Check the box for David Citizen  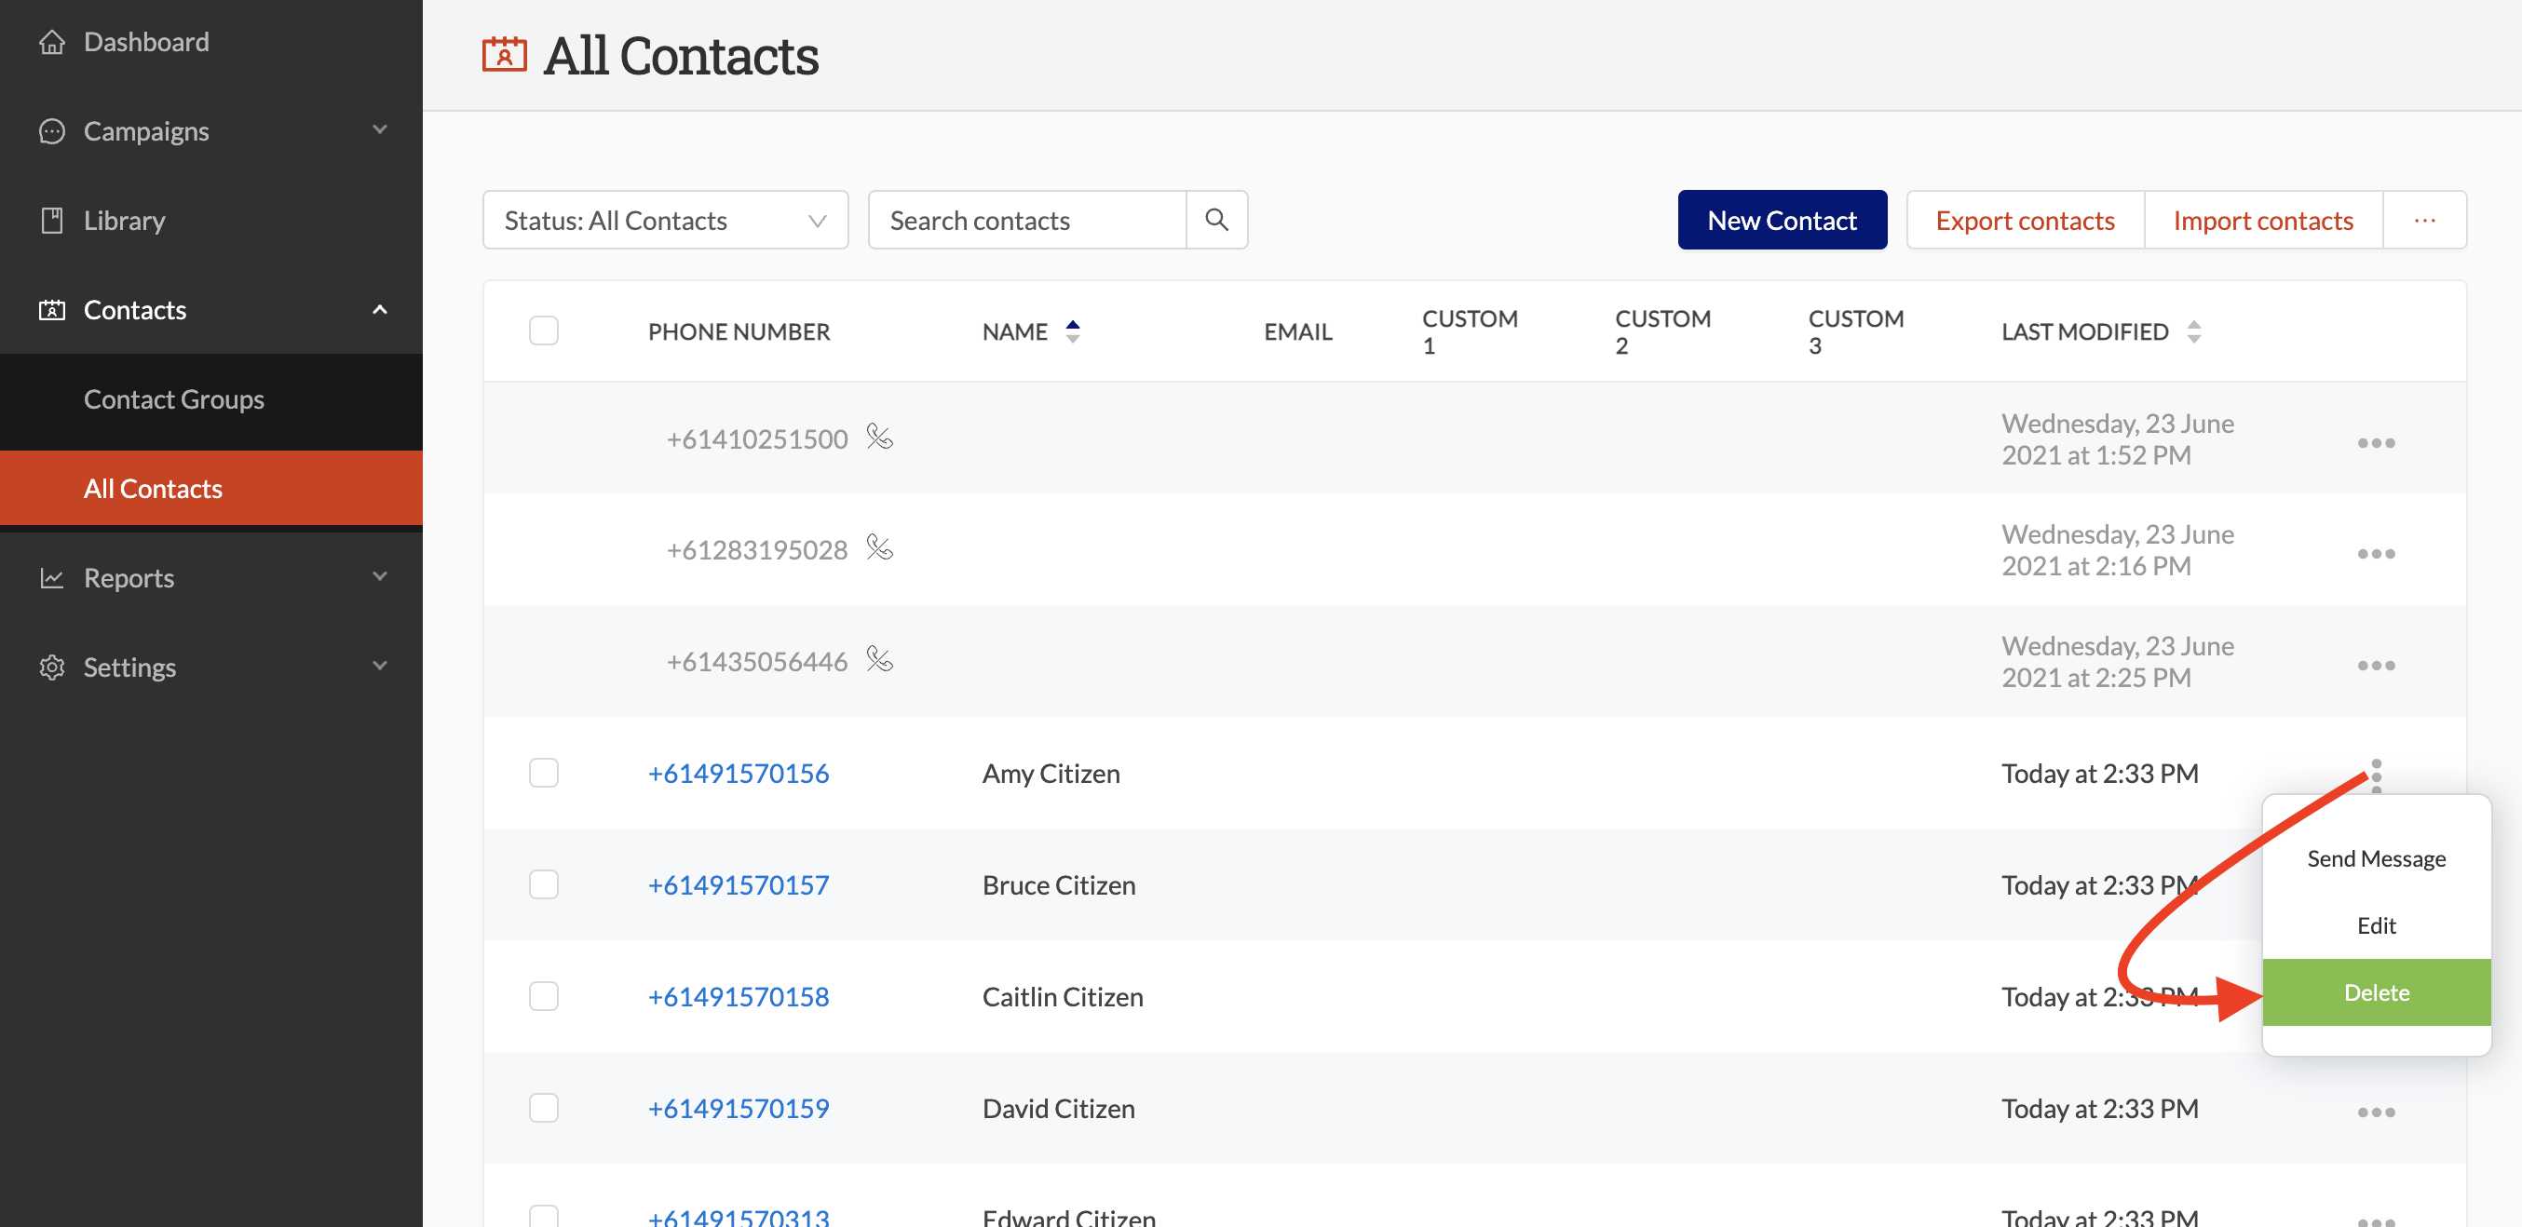point(543,1108)
